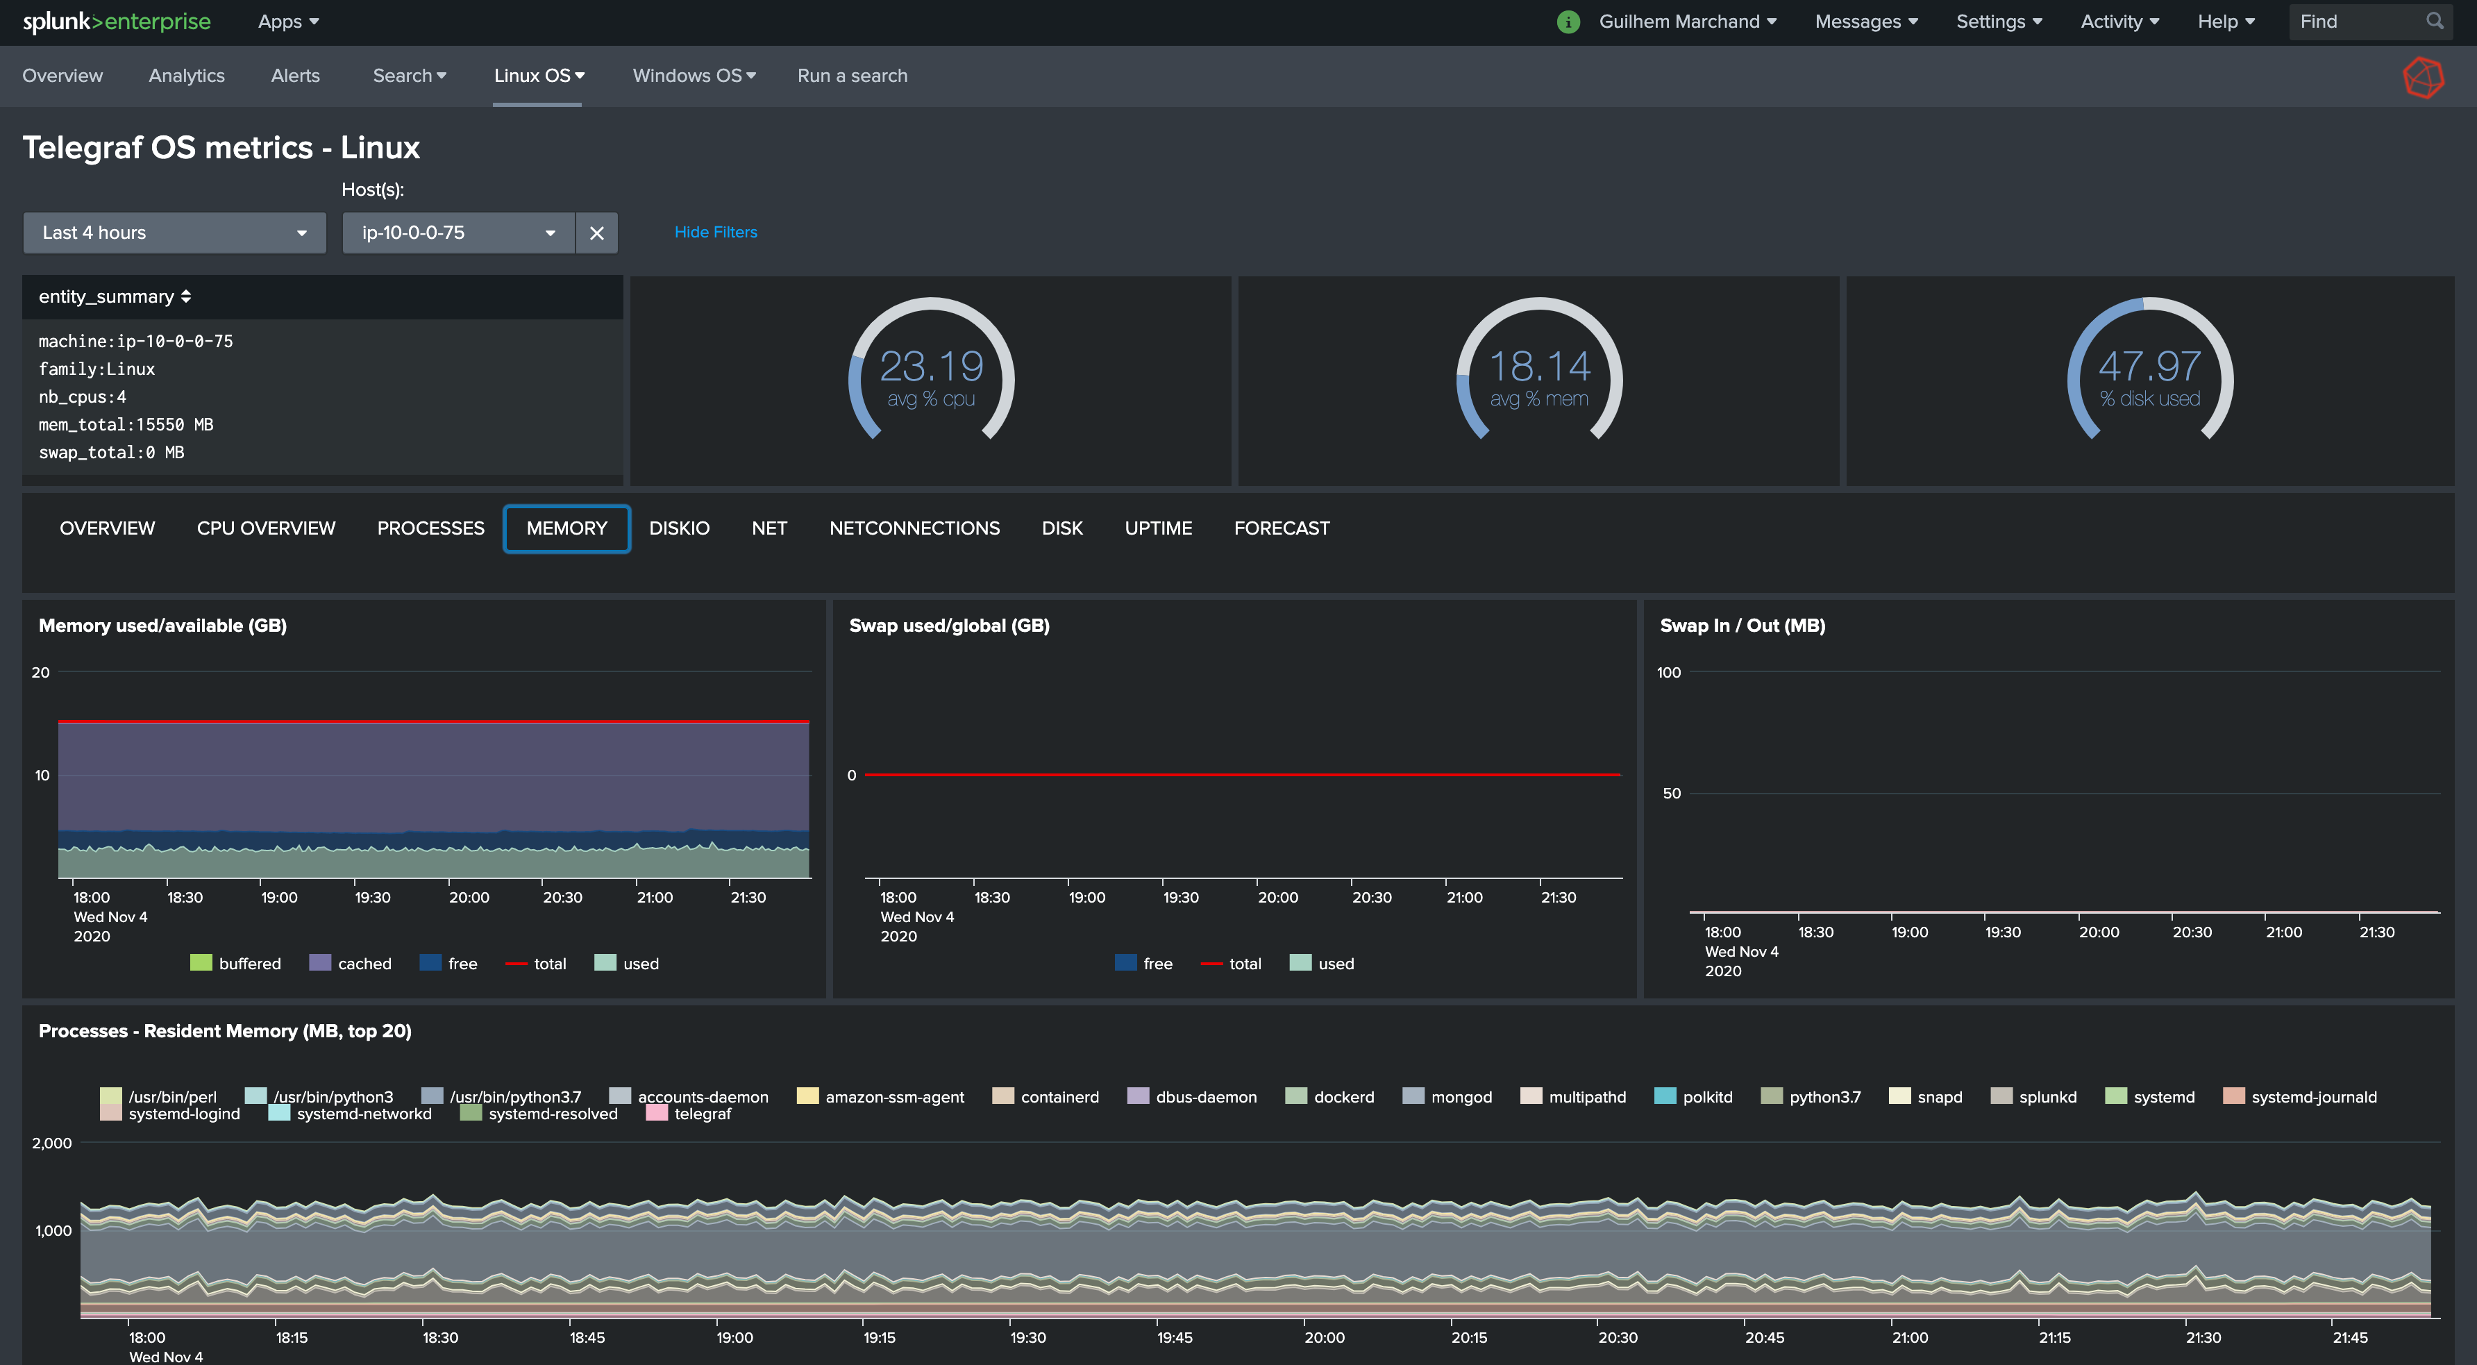Click the search magnifier icon in Find

point(2434,21)
